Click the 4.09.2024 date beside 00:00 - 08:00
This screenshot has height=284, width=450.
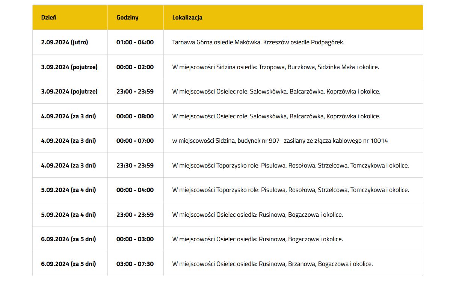point(68,116)
